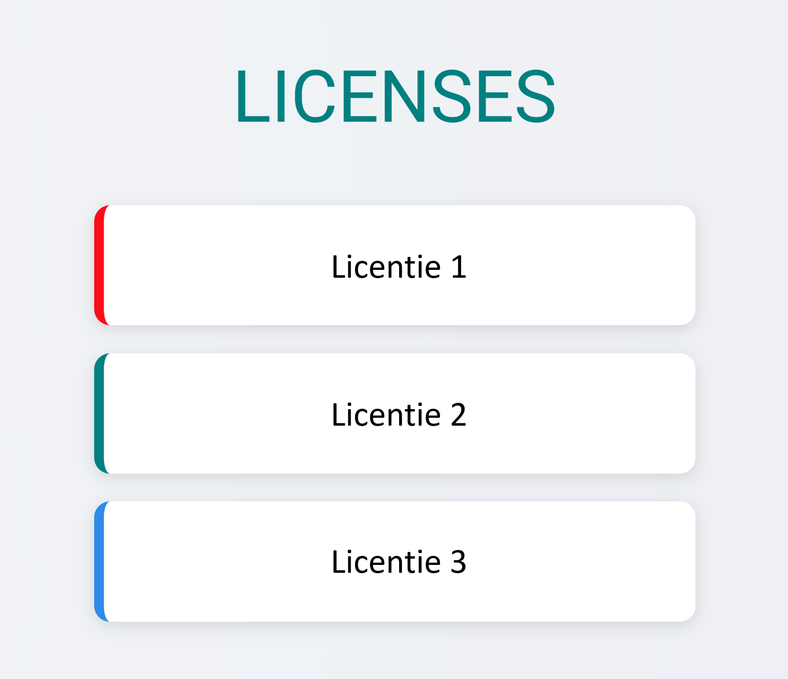The image size is (788, 679).
Task: Click the "Licentie 1" text label
Action: (x=399, y=267)
